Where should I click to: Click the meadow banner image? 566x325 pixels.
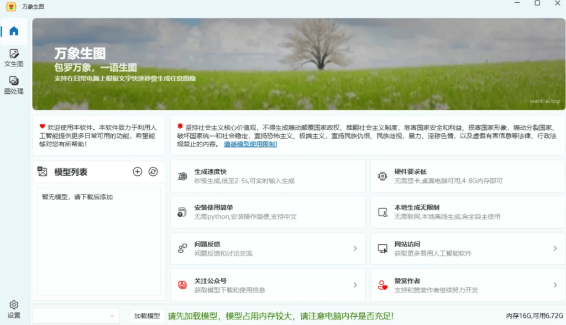[x=298, y=64]
